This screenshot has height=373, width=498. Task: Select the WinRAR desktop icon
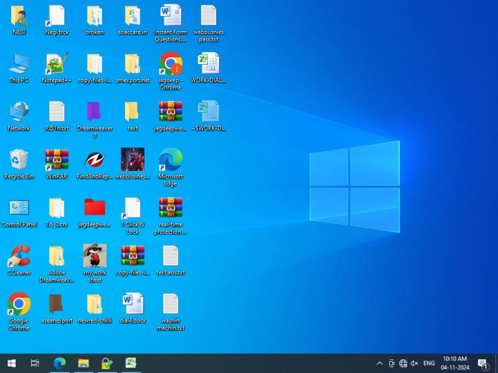pyautogui.click(x=57, y=160)
